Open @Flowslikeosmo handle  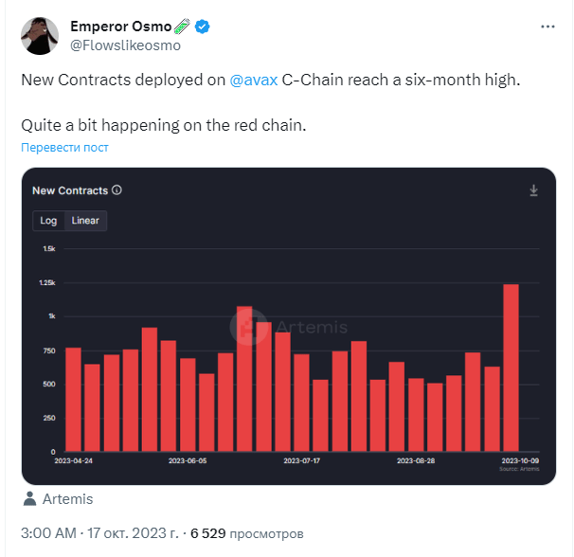[126, 45]
